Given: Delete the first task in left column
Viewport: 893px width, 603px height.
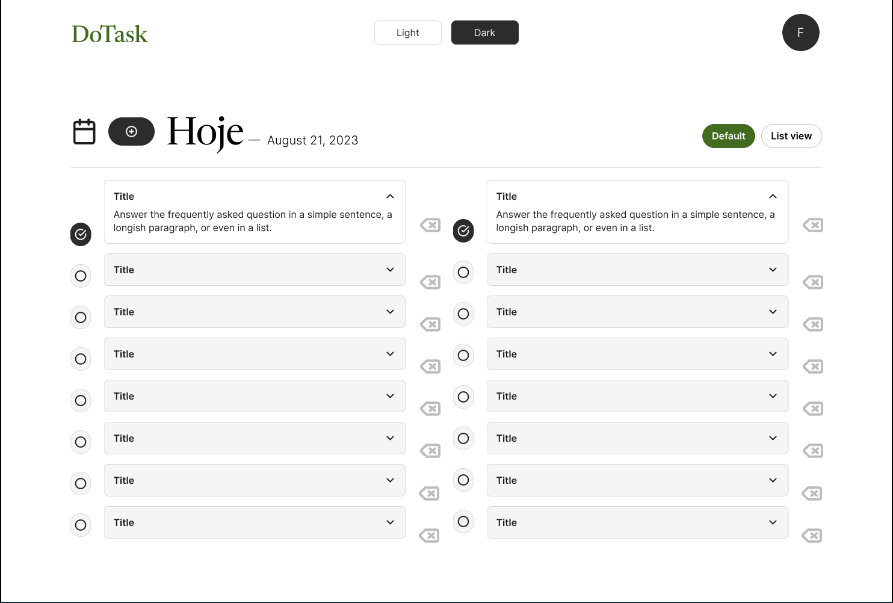Looking at the screenshot, I should tap(430, 225).
